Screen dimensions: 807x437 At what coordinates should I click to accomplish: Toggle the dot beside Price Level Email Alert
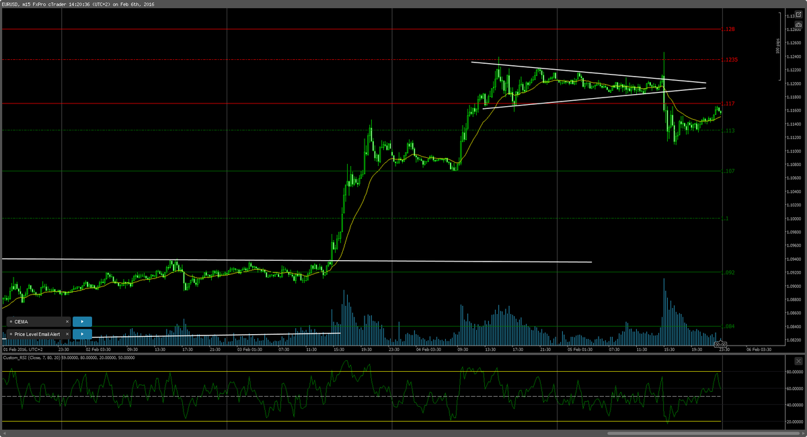point(11,334)
